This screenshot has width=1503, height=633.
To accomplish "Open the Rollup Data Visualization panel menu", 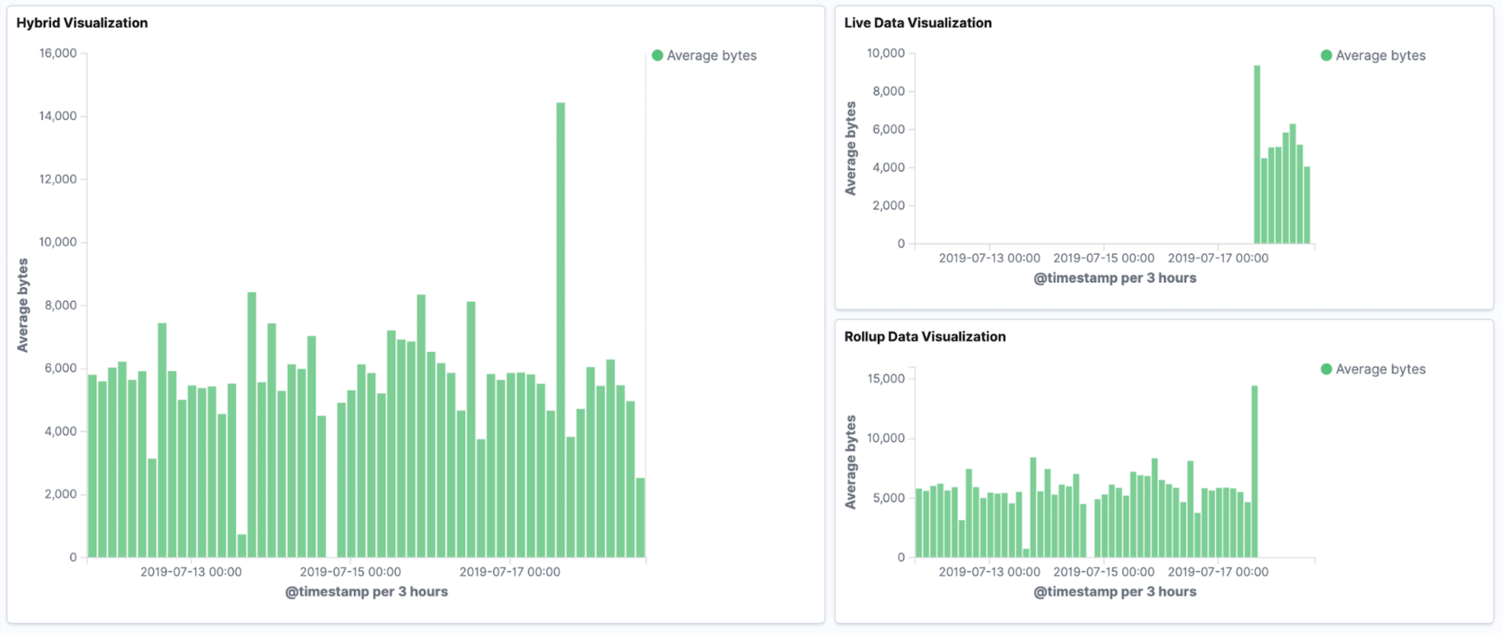I will click(925, 336).
